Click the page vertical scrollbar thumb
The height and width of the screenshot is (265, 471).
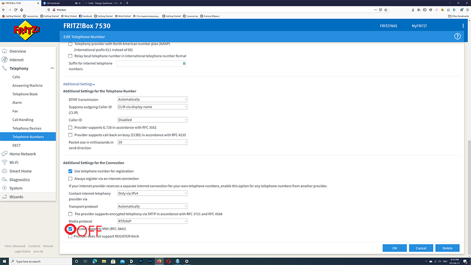tap(469, 198)
